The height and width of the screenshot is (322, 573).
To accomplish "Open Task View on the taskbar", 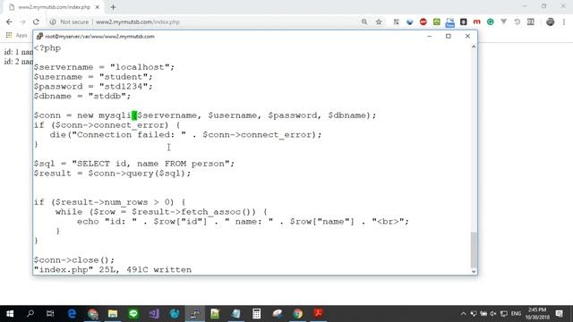I will pos(50,314).
